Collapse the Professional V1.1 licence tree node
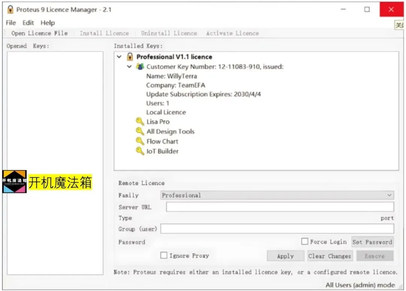Screen dimensions: 406x291 point(119,56)
